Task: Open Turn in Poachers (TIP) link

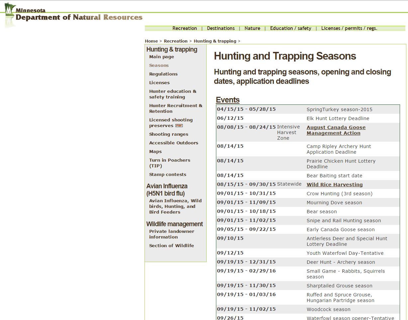Action: click(169, 163)
